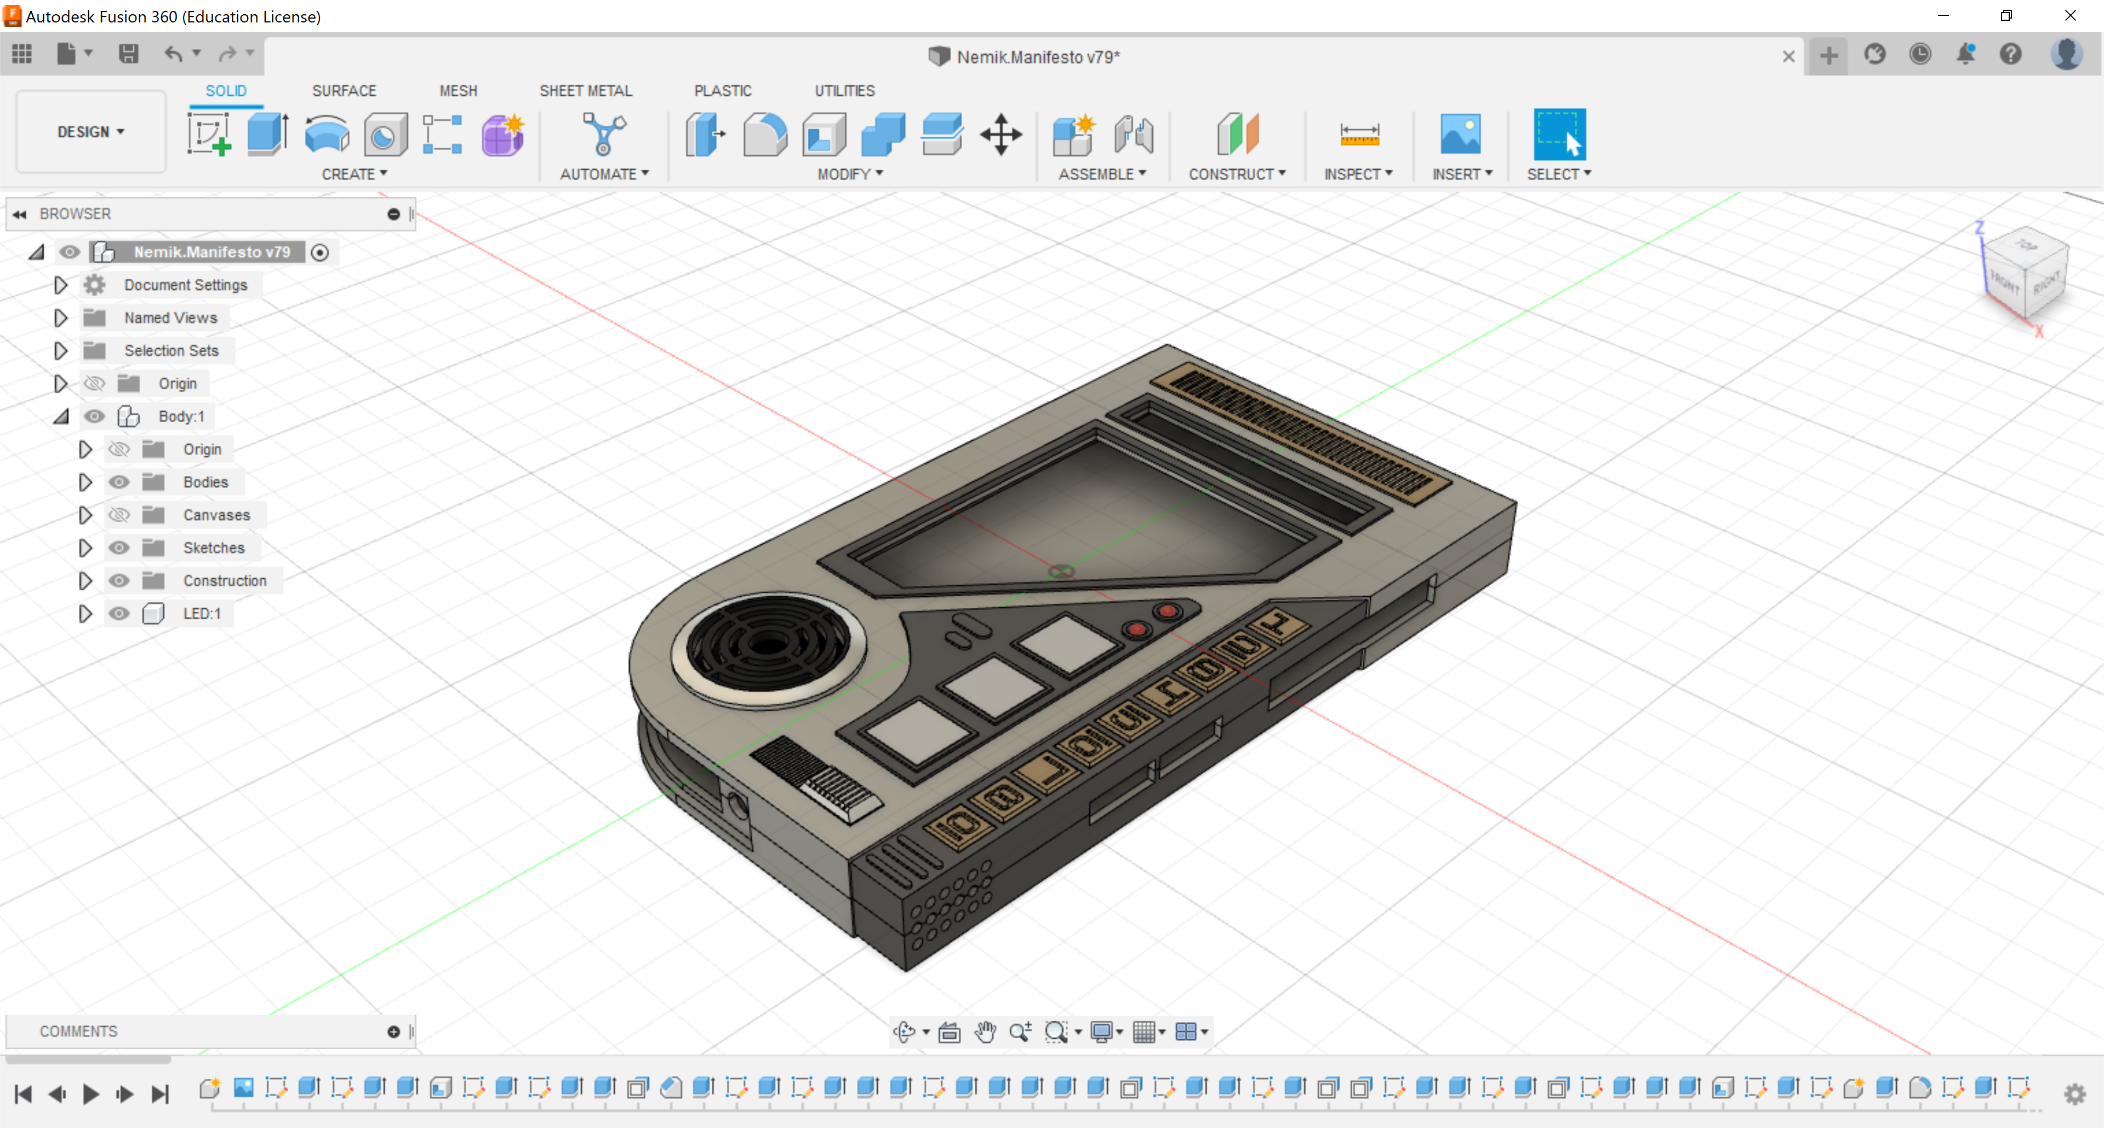The image size is (2104, 1128).
Task: Click the Insert image icon
Action: click(1460, 134)
